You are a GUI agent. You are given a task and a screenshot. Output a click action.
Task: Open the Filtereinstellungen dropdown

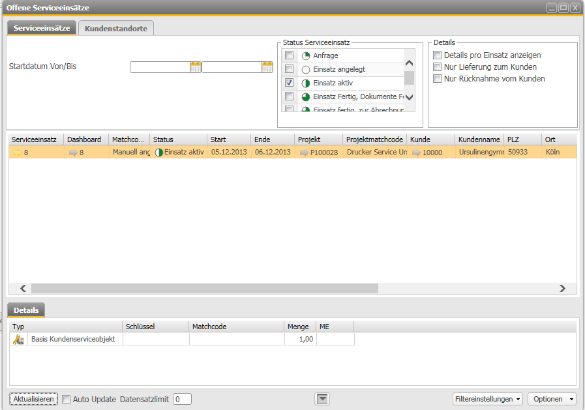tap(487, 398)
